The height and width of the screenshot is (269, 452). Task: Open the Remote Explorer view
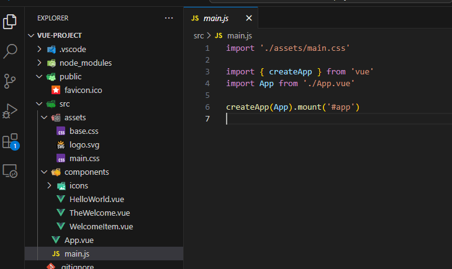10,171
